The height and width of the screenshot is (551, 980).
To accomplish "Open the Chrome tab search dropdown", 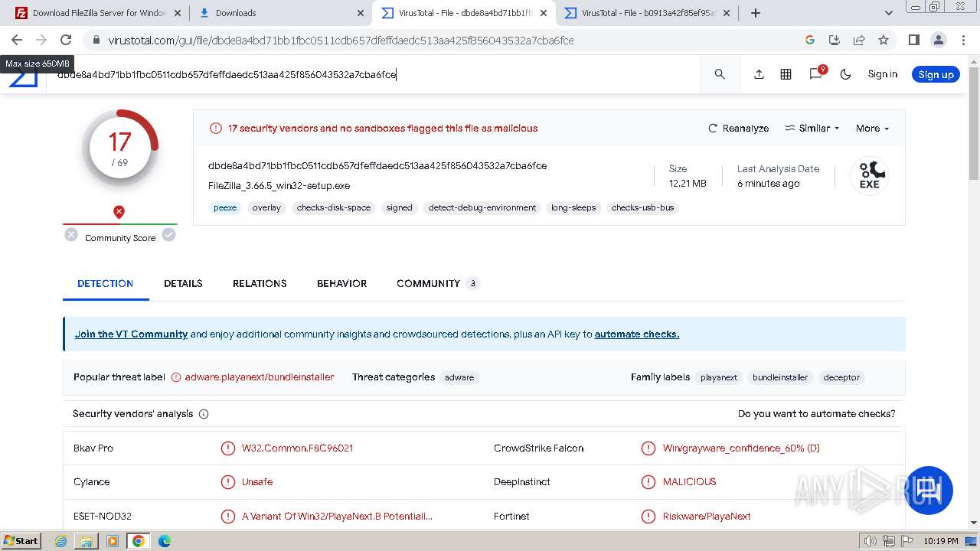I will (889, 13).
